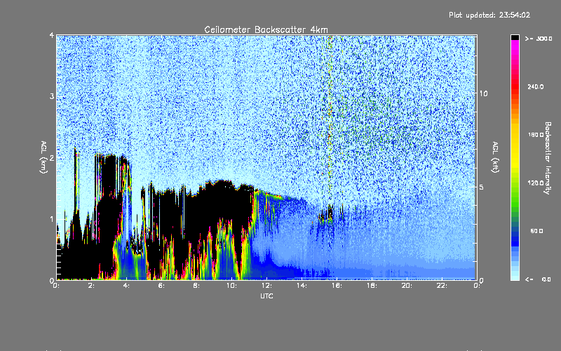The height and width of the screenshot is (351, 561).
Task: Click the large black cloud layer in the backscatter plot
Action: click(x=215, y=204)
